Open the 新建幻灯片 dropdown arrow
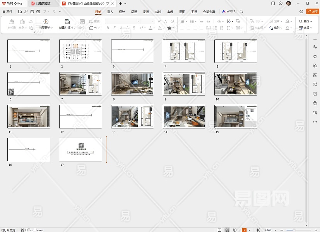Image resolution: width=320 pixels, height=232 pixels. point(74,28)
